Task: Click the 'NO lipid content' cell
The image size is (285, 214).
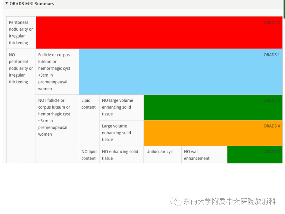Action: 89,155
